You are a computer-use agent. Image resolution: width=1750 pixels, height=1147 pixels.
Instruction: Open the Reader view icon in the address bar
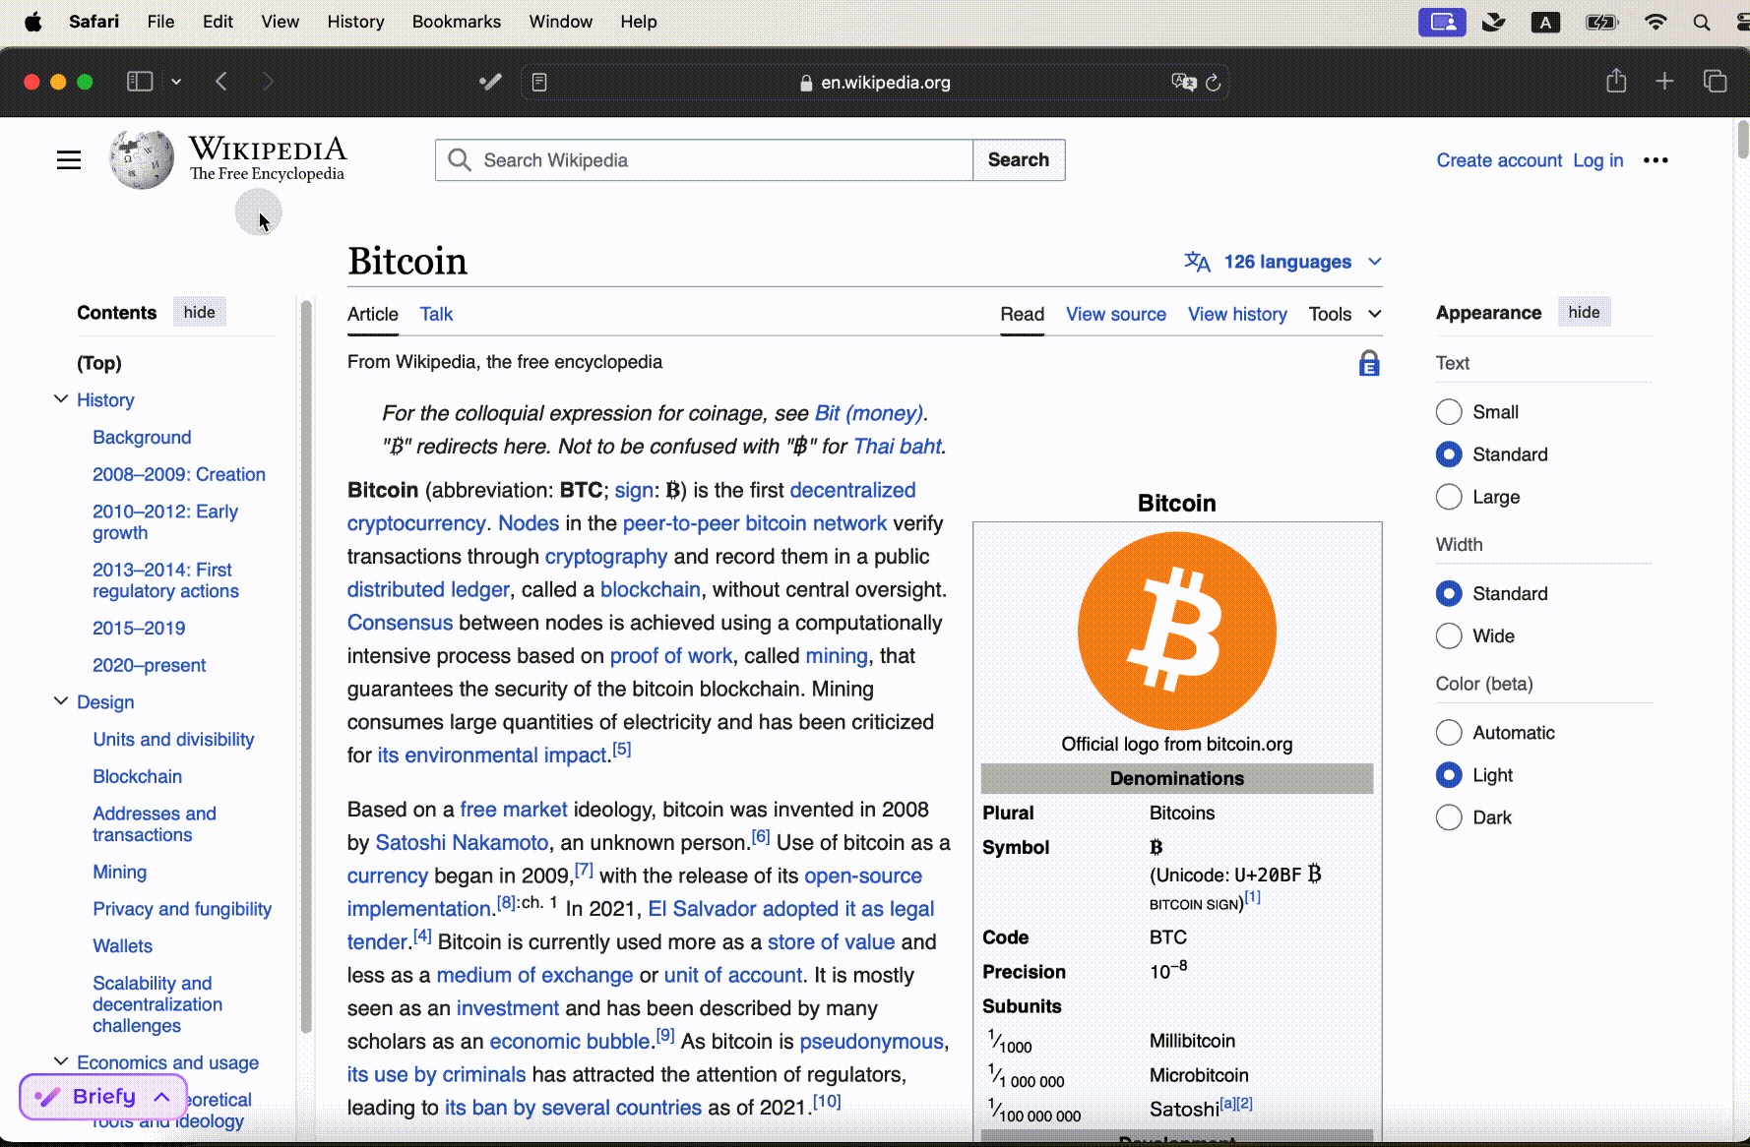point(539,83)
